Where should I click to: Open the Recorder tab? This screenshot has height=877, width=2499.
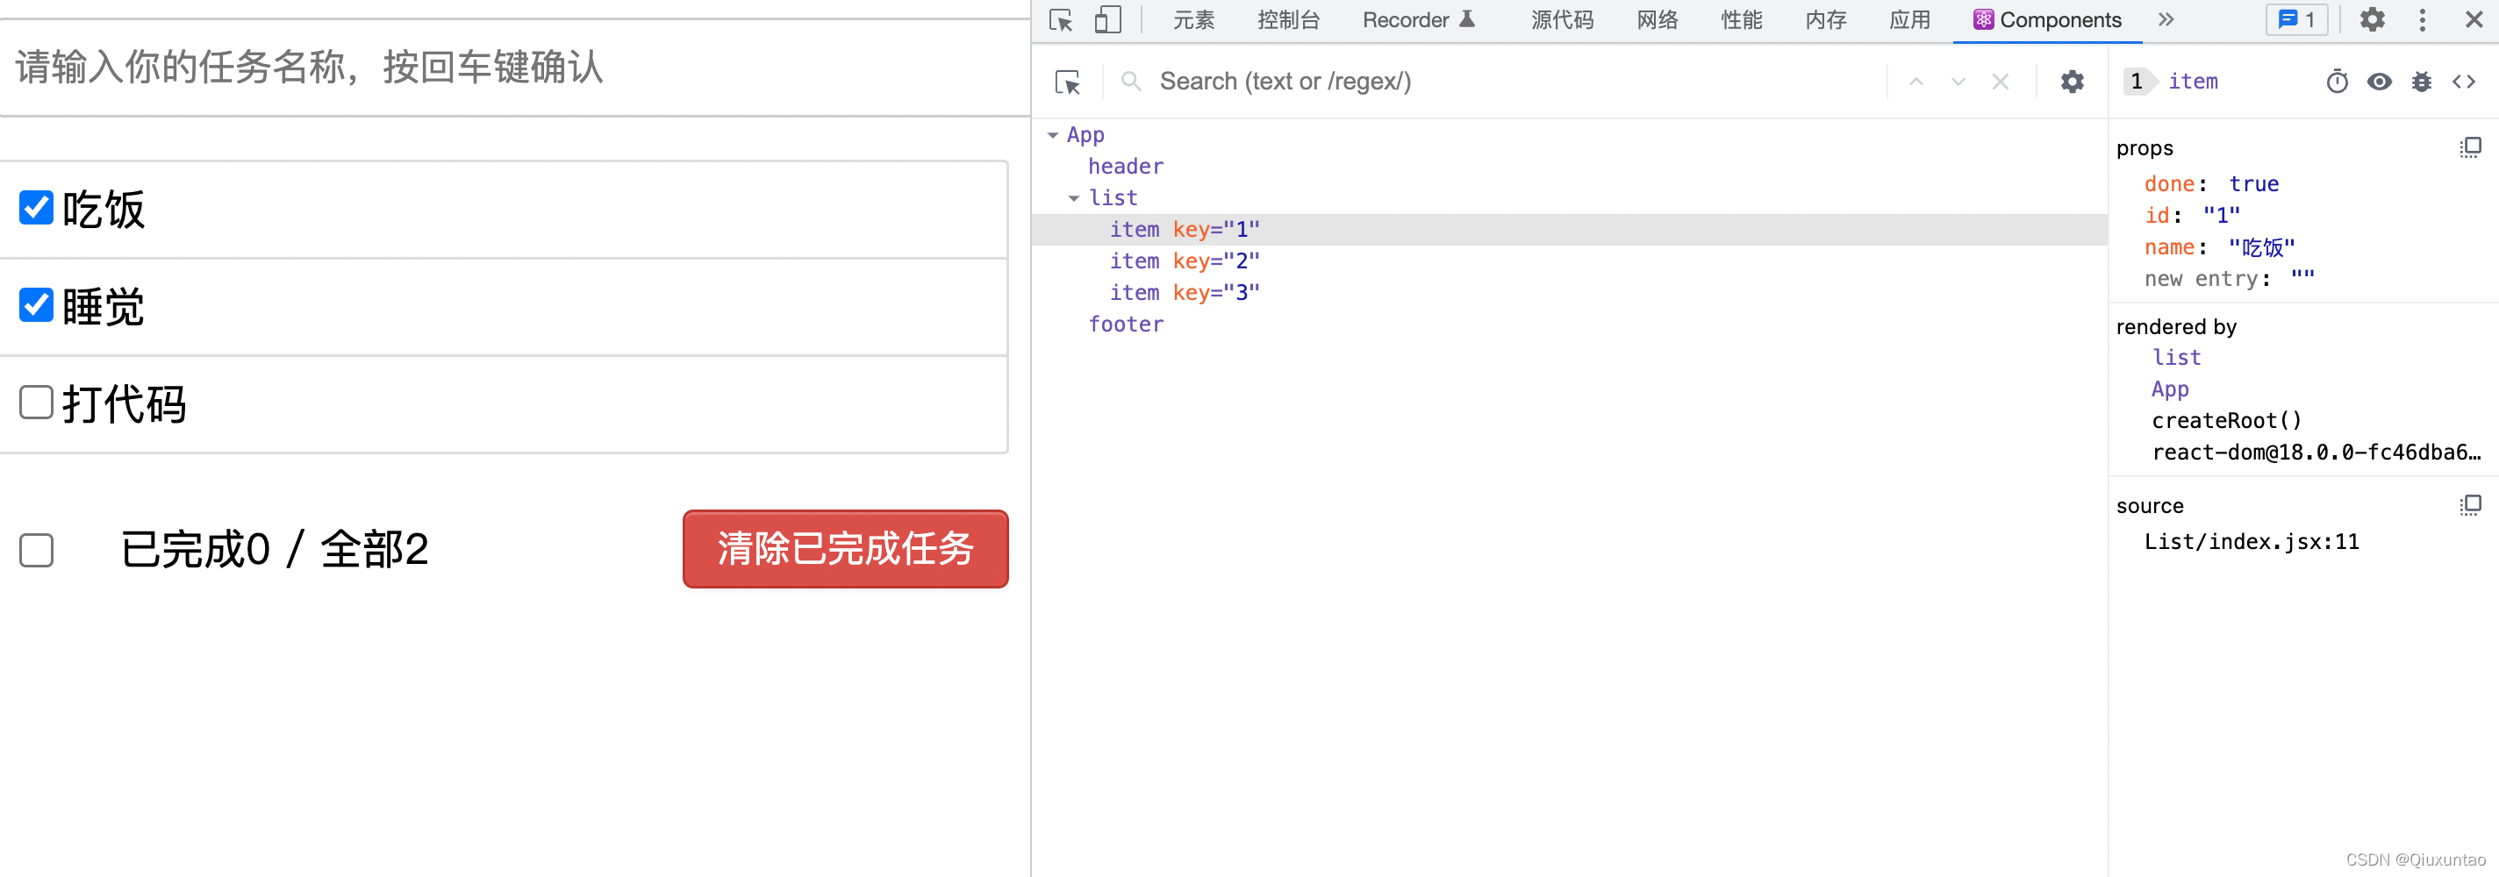point(1418,20)
